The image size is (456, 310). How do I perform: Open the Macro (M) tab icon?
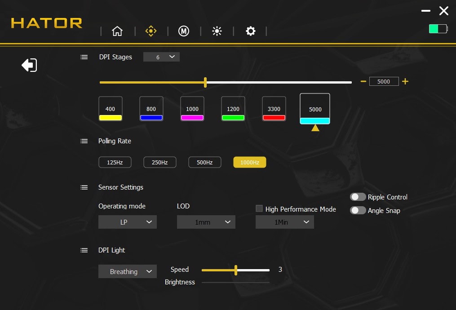pos(183,31)
